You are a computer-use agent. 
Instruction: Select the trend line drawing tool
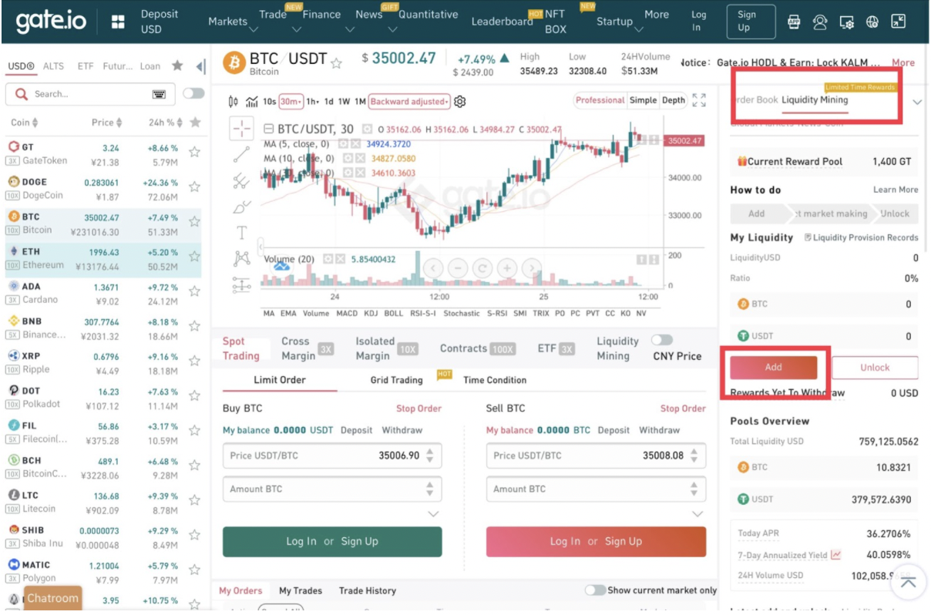(241, 153)
